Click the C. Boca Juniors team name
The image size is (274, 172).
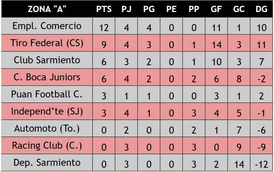coord(47,77)
